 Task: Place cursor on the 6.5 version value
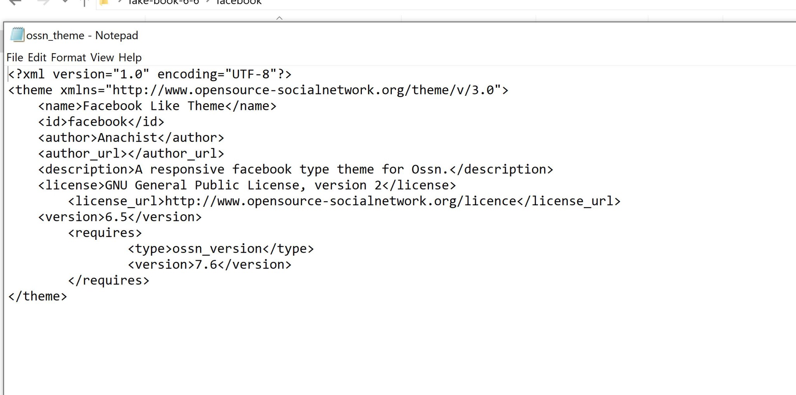116,217
